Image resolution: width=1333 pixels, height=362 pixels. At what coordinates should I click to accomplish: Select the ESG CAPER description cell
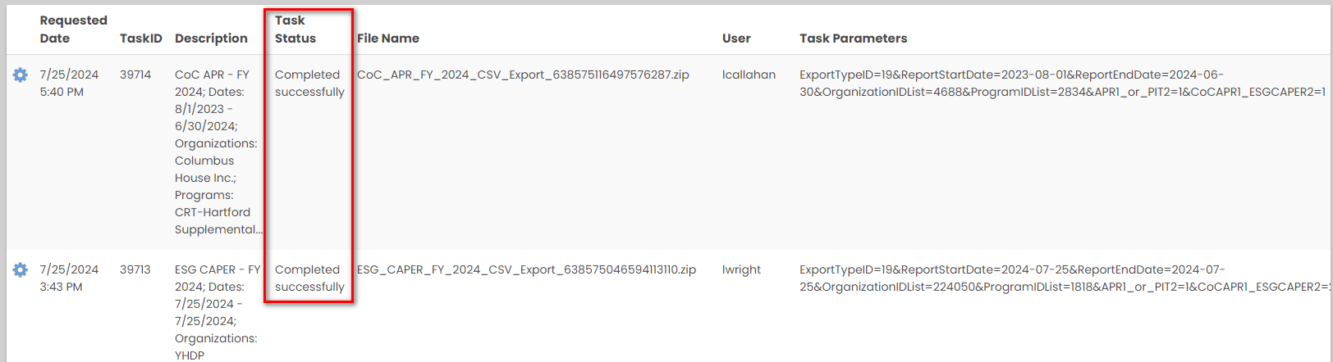click(x=216, y=312)
